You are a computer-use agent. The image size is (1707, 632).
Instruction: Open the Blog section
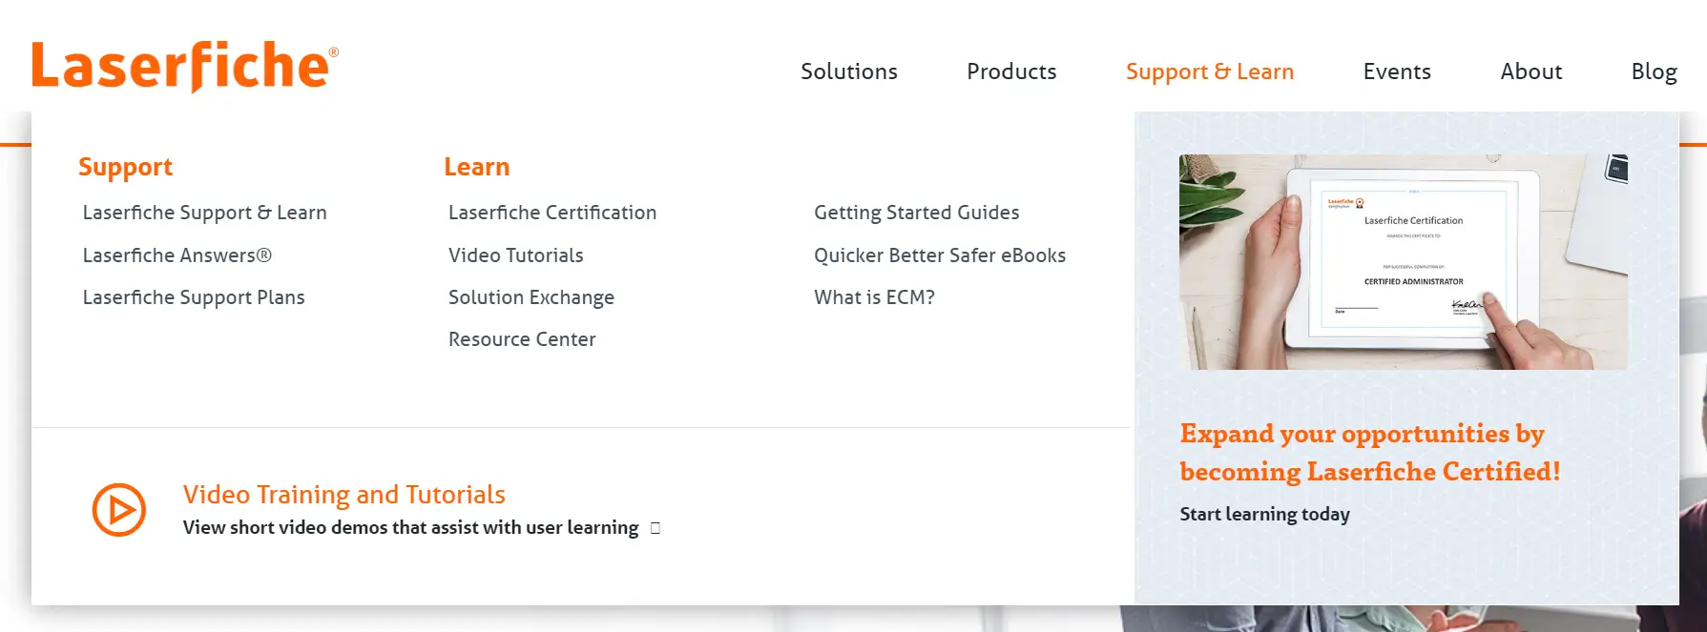[x=1654, y=71]
